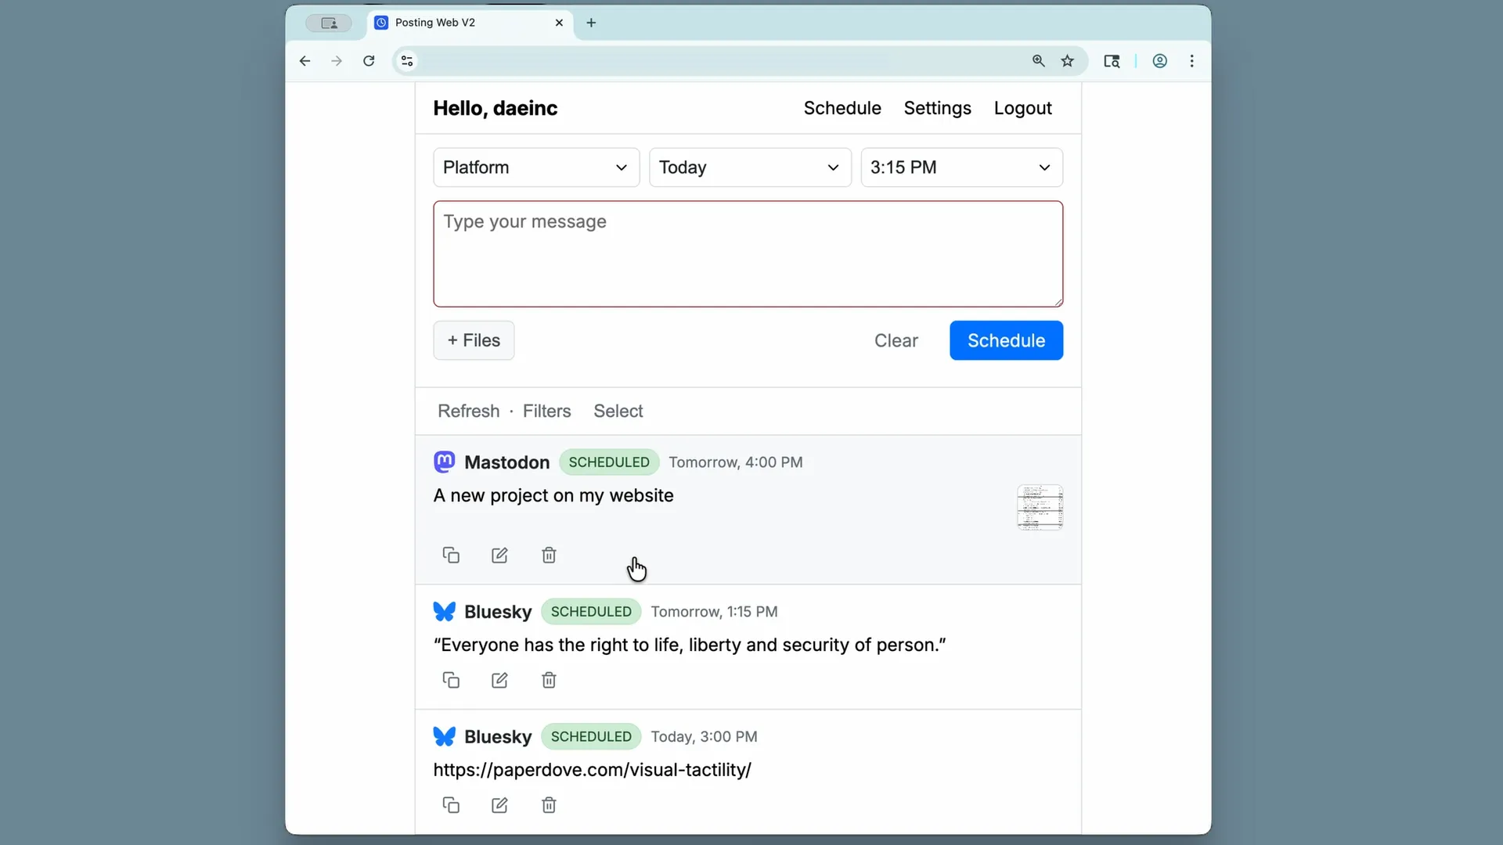Go to Settings in top navigation
This screenshot has height=845, width=1503.
coord(937,108)
